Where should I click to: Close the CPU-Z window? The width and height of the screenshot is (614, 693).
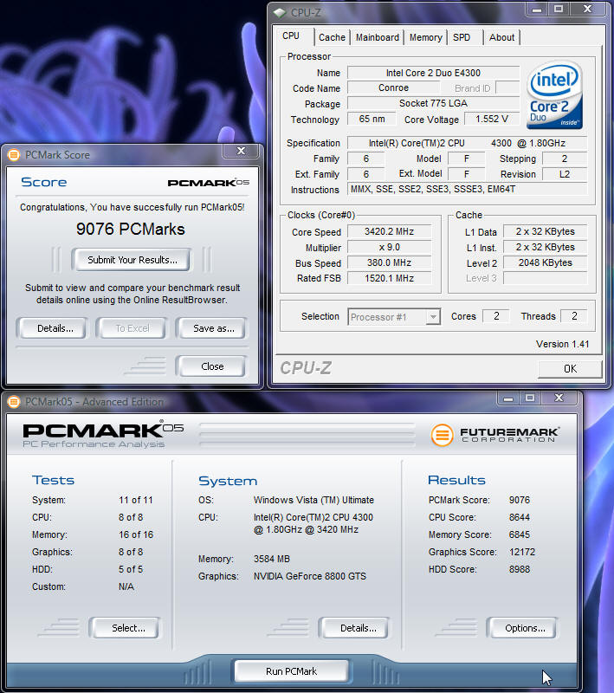click(587, 10)
